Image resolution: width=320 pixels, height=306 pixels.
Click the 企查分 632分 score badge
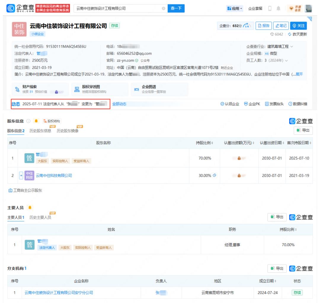click(235, 26)
